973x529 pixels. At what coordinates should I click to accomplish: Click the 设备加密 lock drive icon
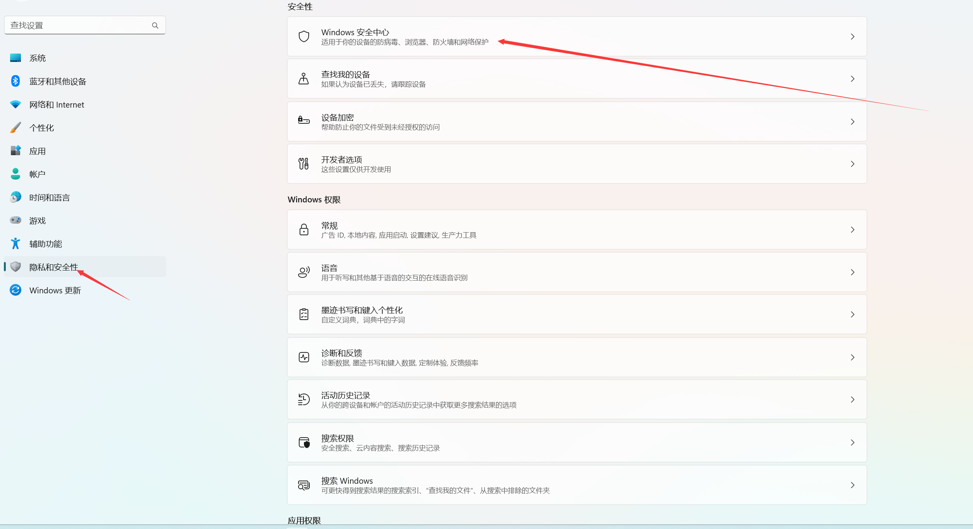coord(304,120)
